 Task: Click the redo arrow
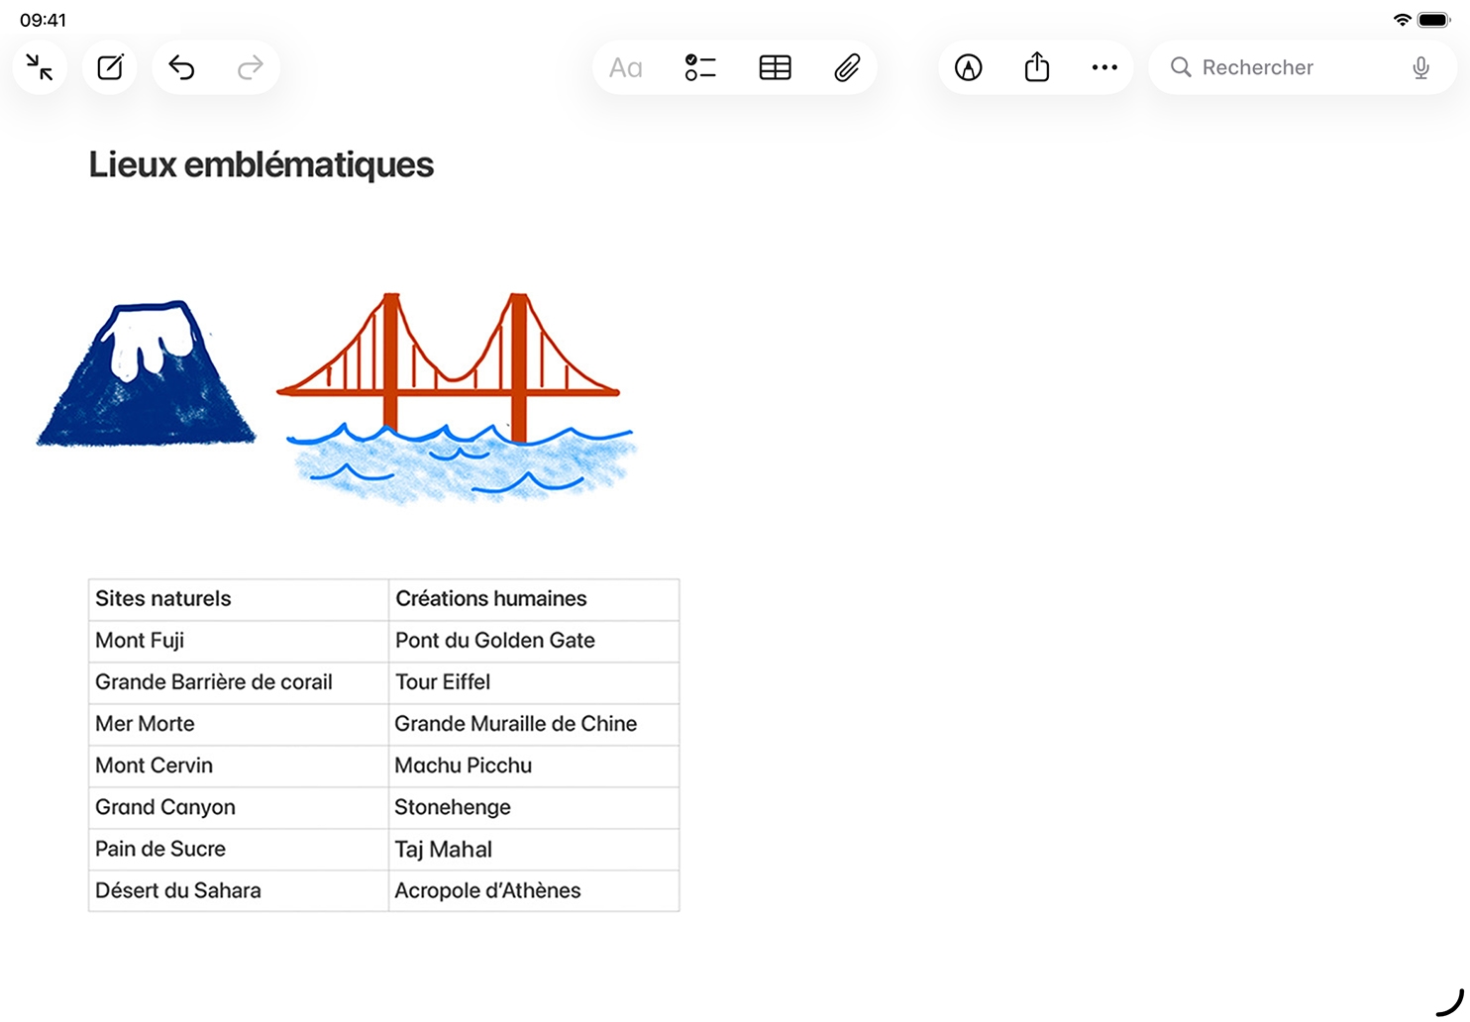tap(251, 67)
